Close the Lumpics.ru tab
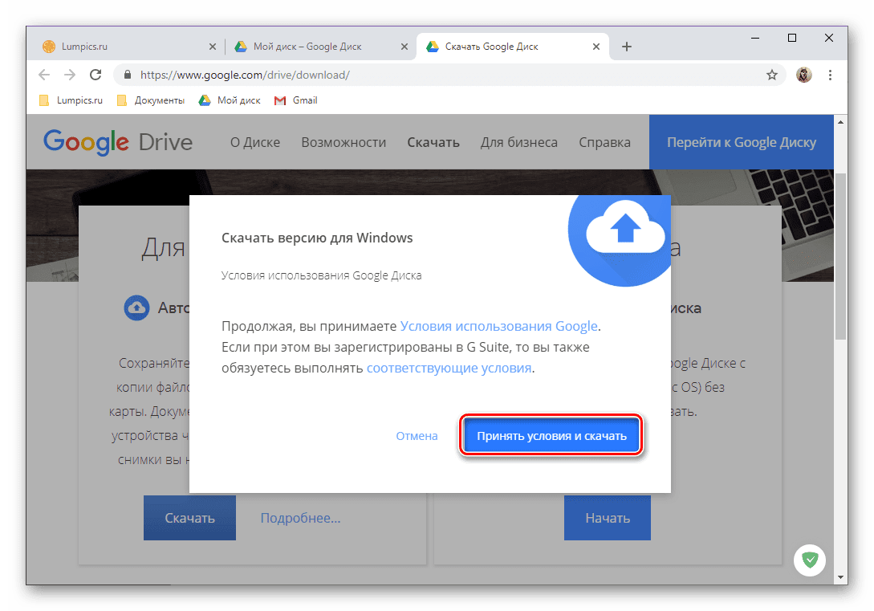The width and height of the screenshot is (874, 611). pos(213,47)
